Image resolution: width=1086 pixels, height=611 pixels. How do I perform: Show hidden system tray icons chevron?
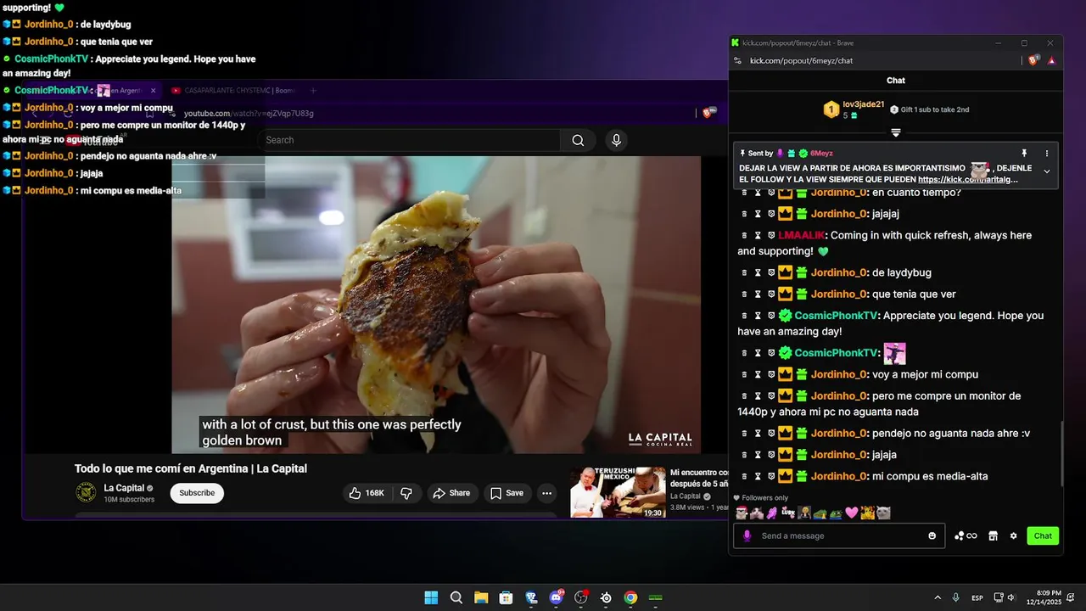point(938,597)
